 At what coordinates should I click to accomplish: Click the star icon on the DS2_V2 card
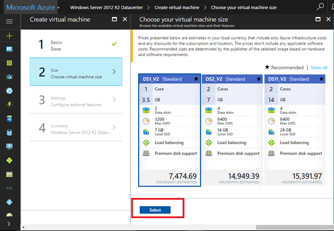click(259, 79)
